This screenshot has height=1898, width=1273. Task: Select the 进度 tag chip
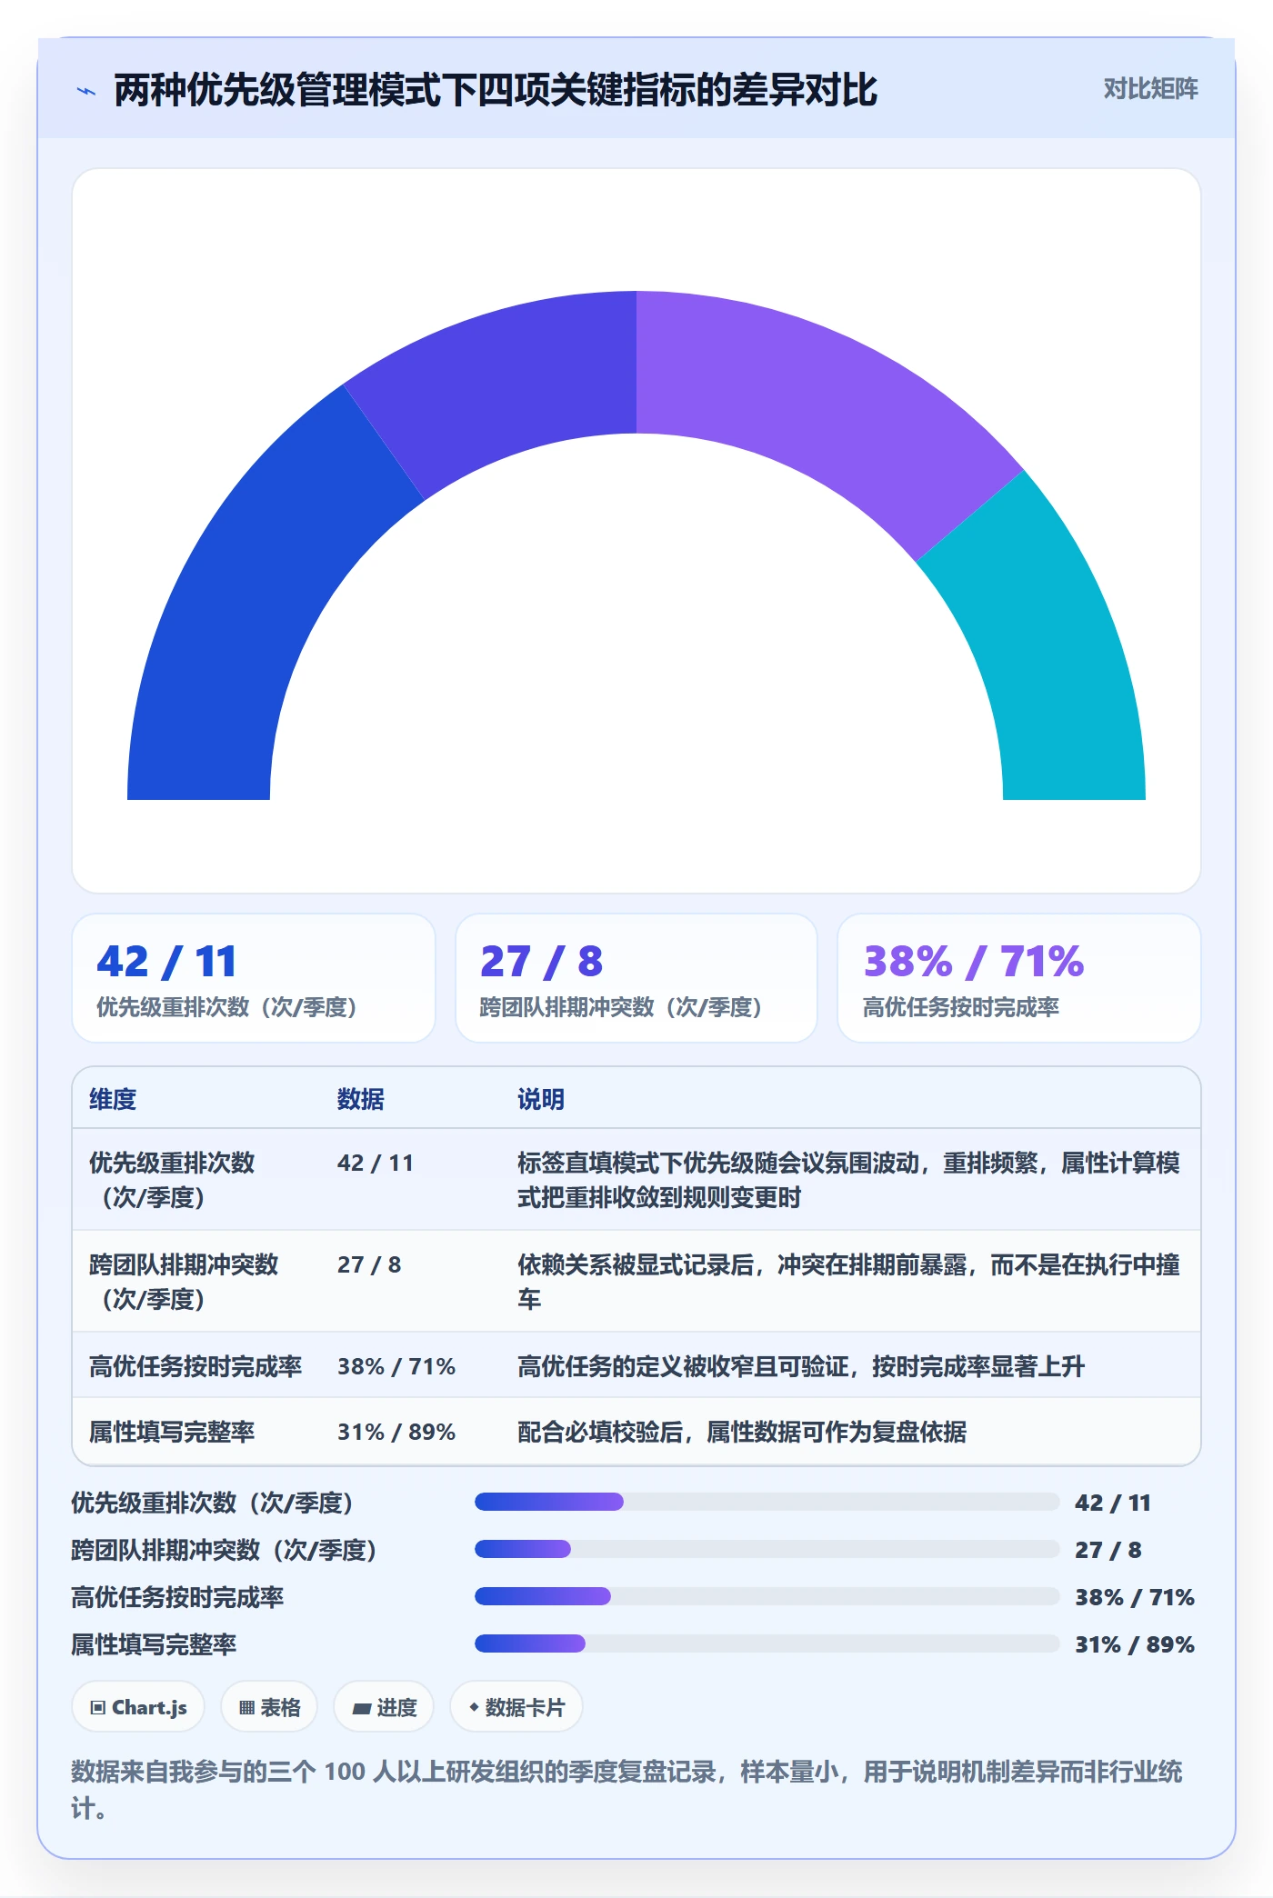coord(384,1707)
